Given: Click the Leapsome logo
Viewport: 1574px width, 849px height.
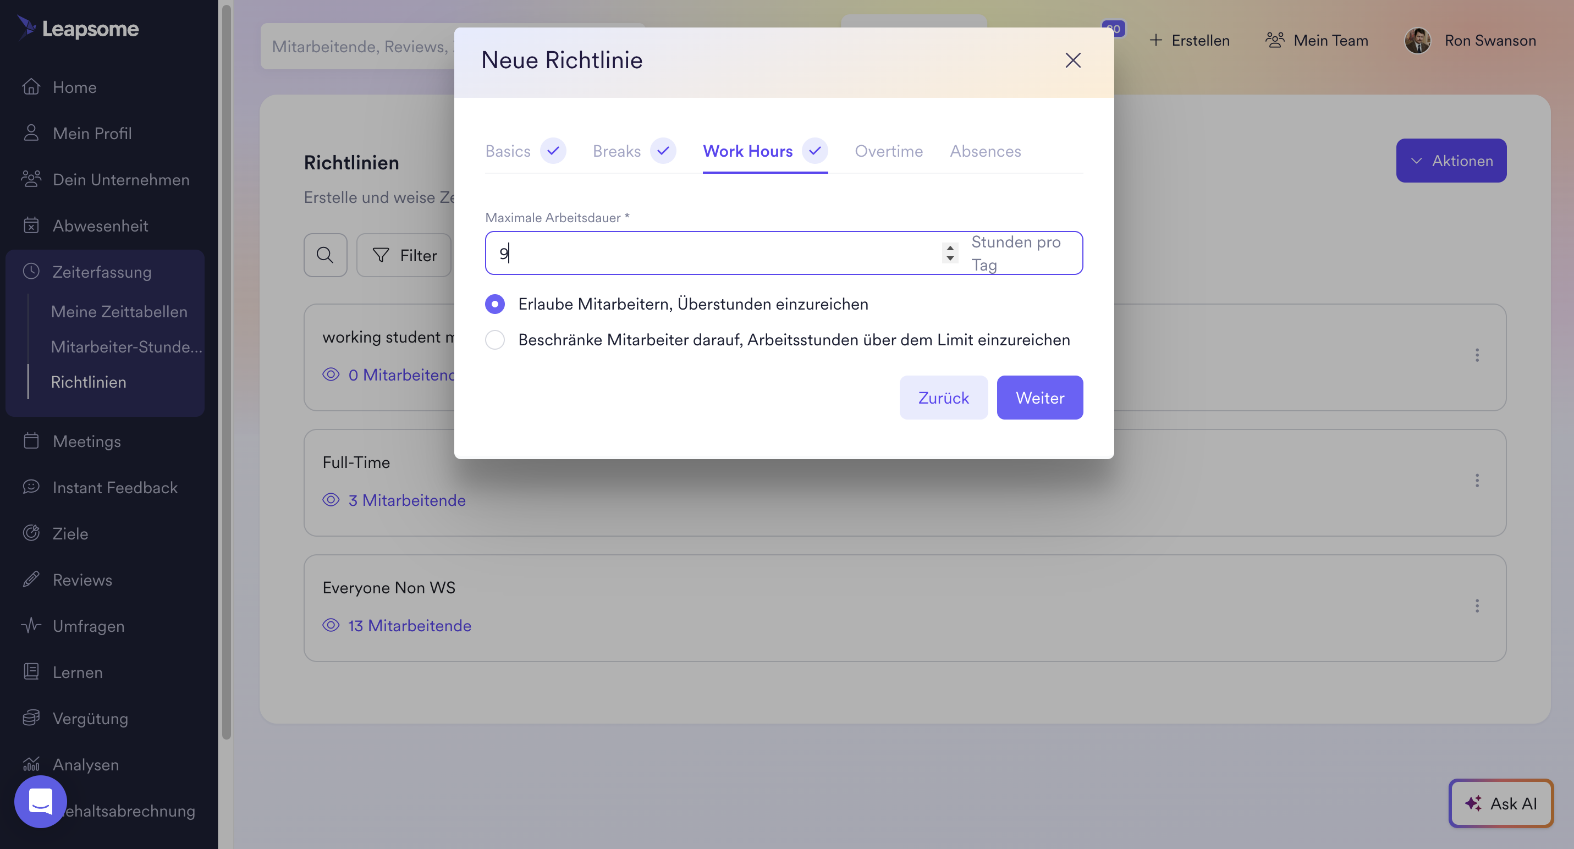Looking at the screenshot, I should click(x=78, y=28).
